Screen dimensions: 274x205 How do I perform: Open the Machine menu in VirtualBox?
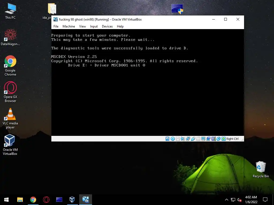click(x=69, y=26)
